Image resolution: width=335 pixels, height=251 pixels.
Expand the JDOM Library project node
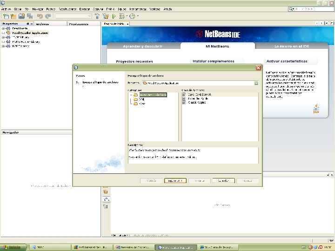pyautogui.click(x=3, y=37)
